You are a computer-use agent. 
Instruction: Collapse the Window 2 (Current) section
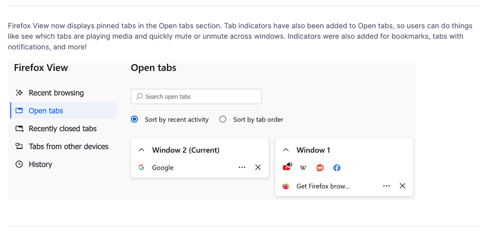(x=142, y=150)
